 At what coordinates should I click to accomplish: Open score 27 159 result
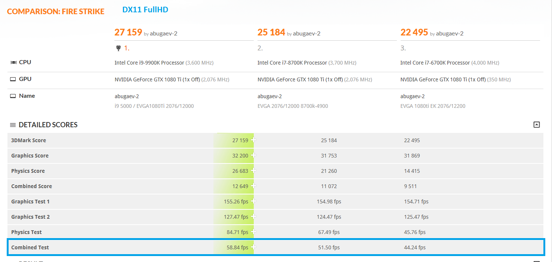(x=128, y=32)
